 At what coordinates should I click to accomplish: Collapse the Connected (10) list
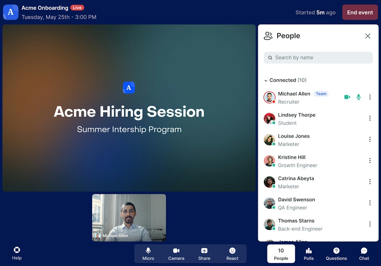click(266, 80)
